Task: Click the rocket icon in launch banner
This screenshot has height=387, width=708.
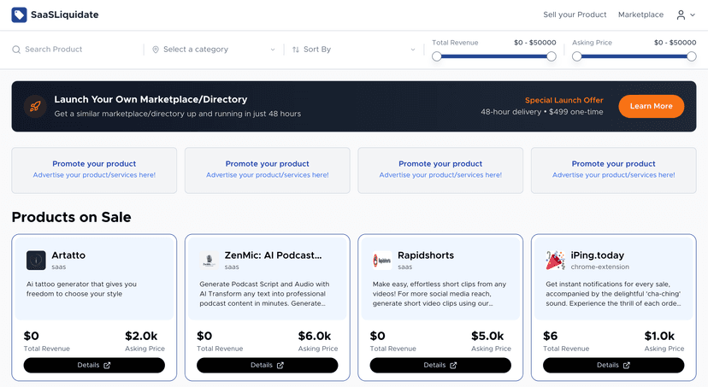Action: pos(35,107)
